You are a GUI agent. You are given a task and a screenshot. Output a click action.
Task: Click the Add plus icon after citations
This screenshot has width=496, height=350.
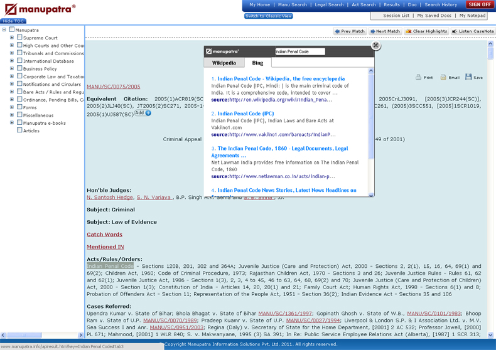pos(148,113)
